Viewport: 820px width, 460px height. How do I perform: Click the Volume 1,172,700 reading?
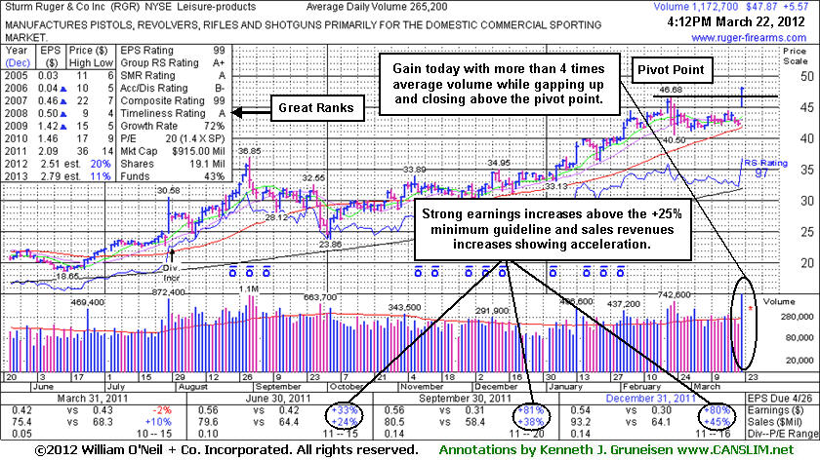(695, 7)
